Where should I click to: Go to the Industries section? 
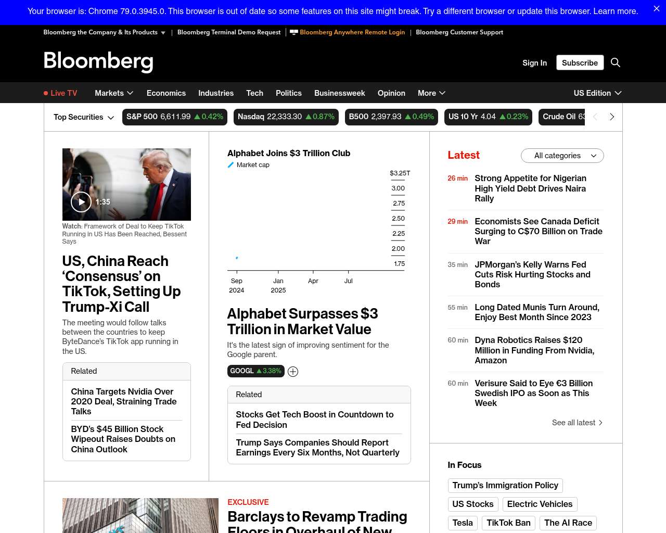pos(216,93)
